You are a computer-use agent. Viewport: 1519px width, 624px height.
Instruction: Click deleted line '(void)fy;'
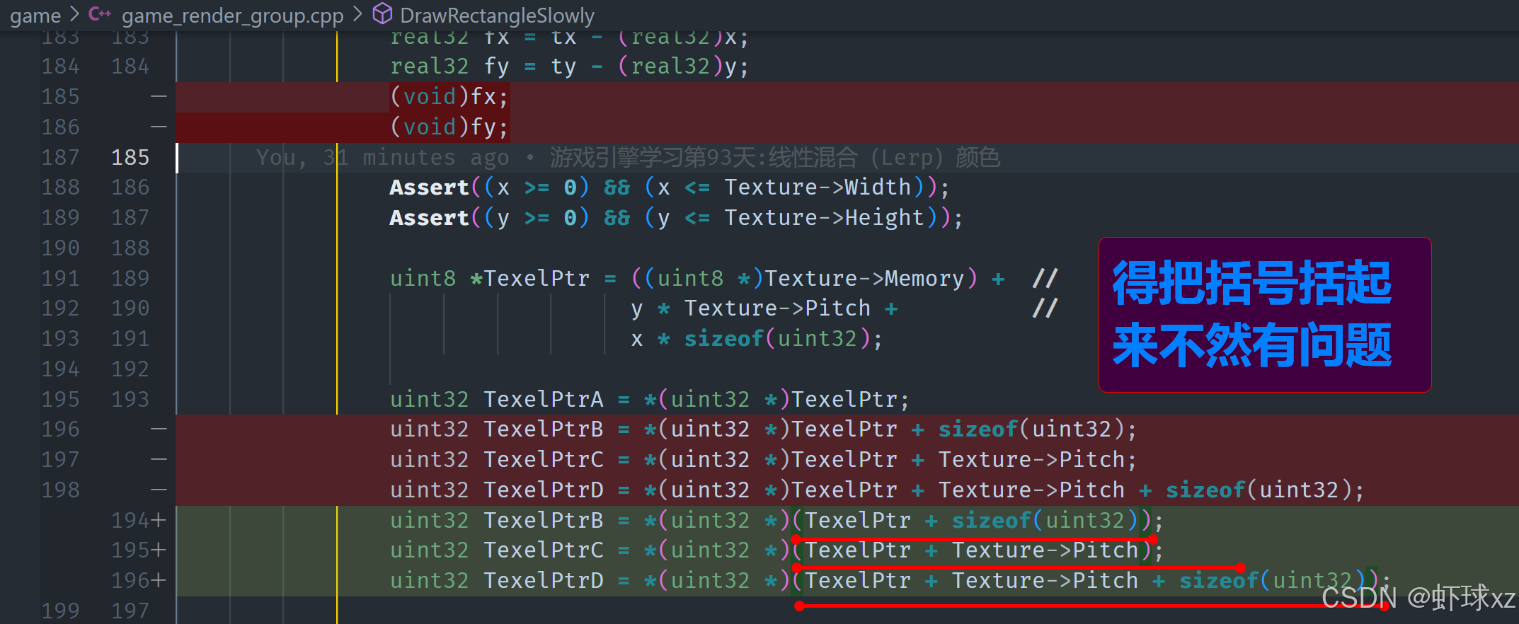click(449, 127)
